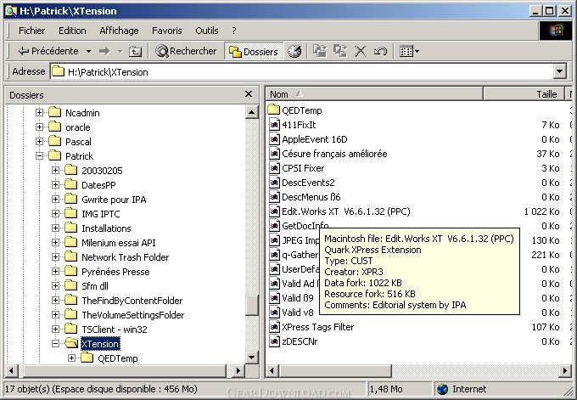Collapse the XTension folder node
Viewport: 577px width, 400px height.
(x=55, y=344)
